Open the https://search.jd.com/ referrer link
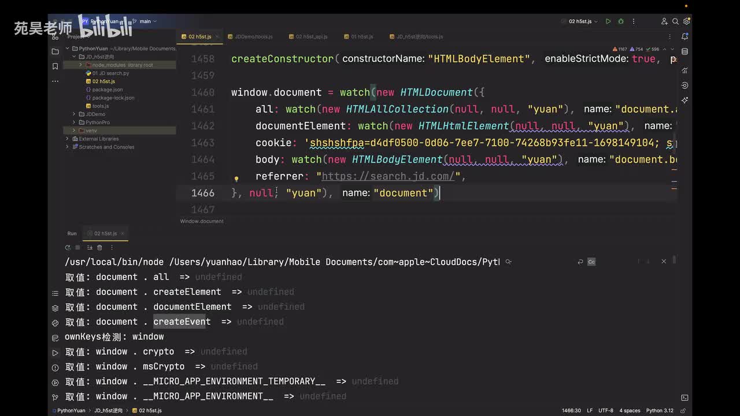This screenshot has width=740, height=416. click(388, 176)
